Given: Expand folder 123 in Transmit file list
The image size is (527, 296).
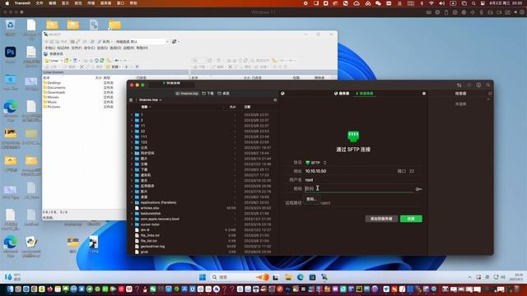Looking at the screenshot, I should click(132, 142).
